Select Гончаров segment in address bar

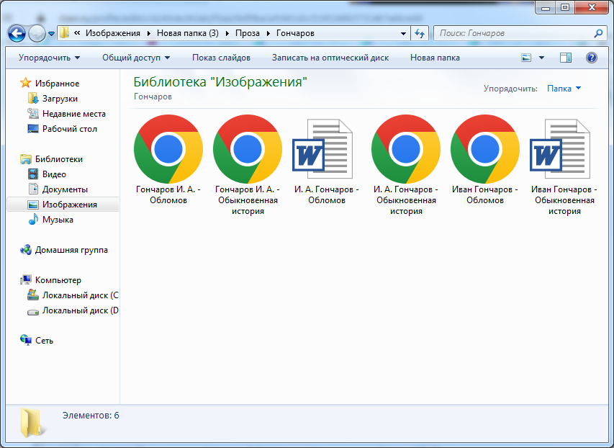pyautogui.click(x=295, y=33)
